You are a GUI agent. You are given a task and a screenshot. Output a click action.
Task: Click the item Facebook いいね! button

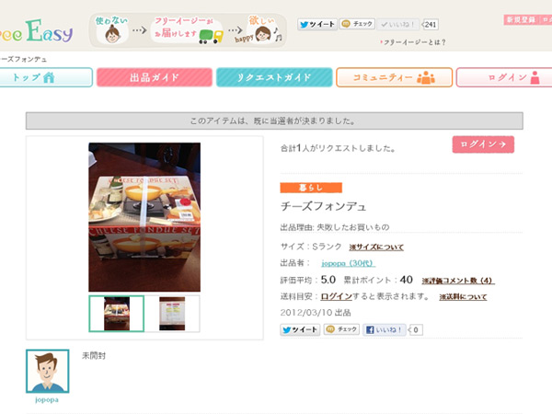click(x=384, y=330)
